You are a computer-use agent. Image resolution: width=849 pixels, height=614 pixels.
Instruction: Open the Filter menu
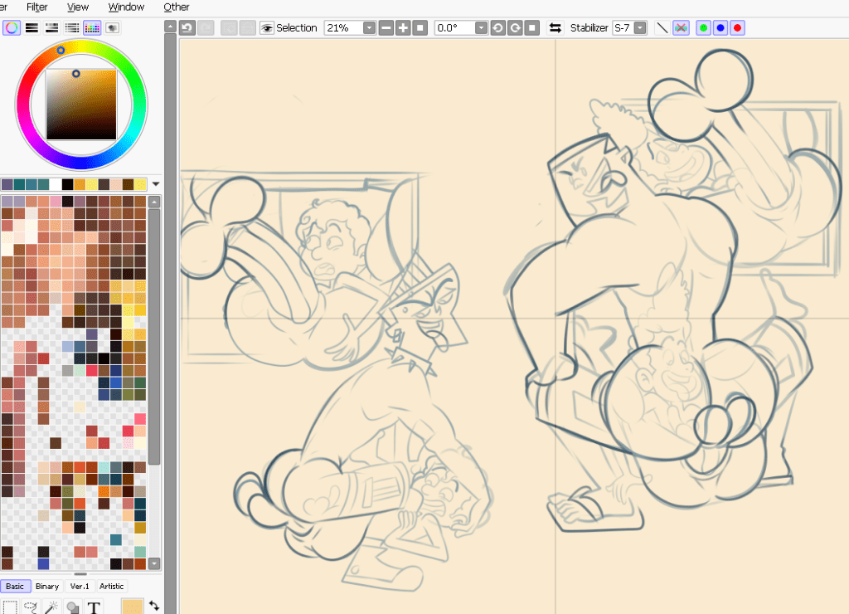[x=36, y=7]
